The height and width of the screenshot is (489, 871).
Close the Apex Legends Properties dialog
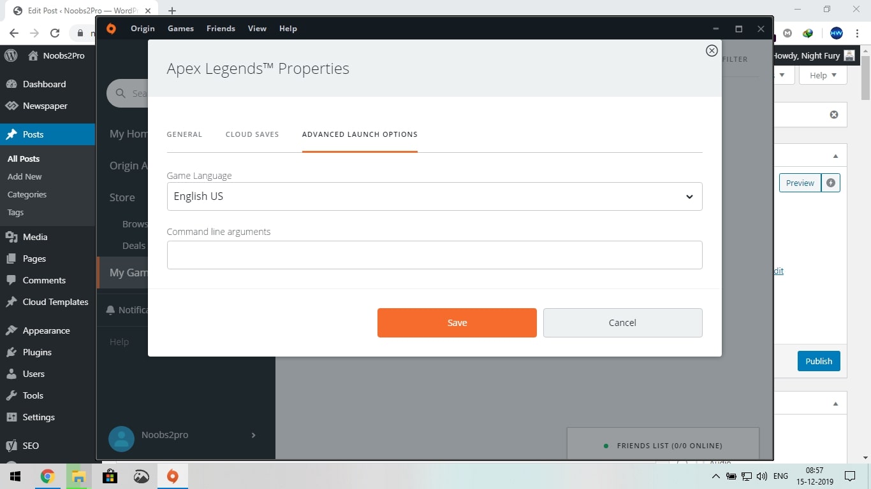(712, 51)
